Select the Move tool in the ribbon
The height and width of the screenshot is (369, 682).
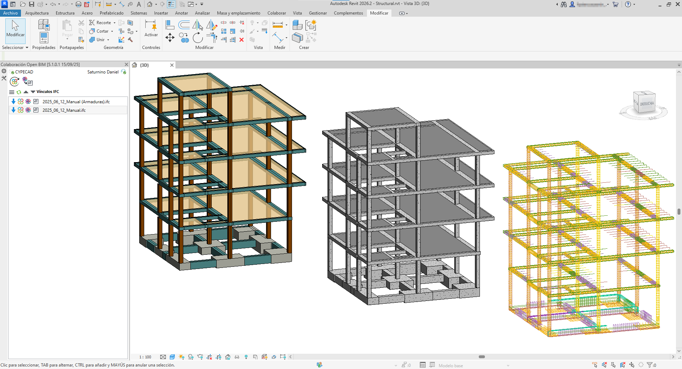point(170,38)
